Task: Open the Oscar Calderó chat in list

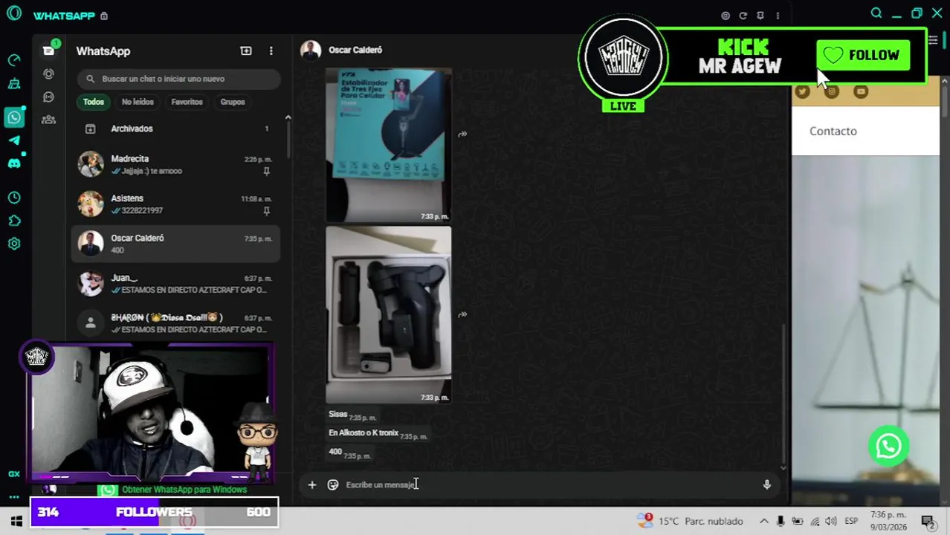Action: pos(175,244)
